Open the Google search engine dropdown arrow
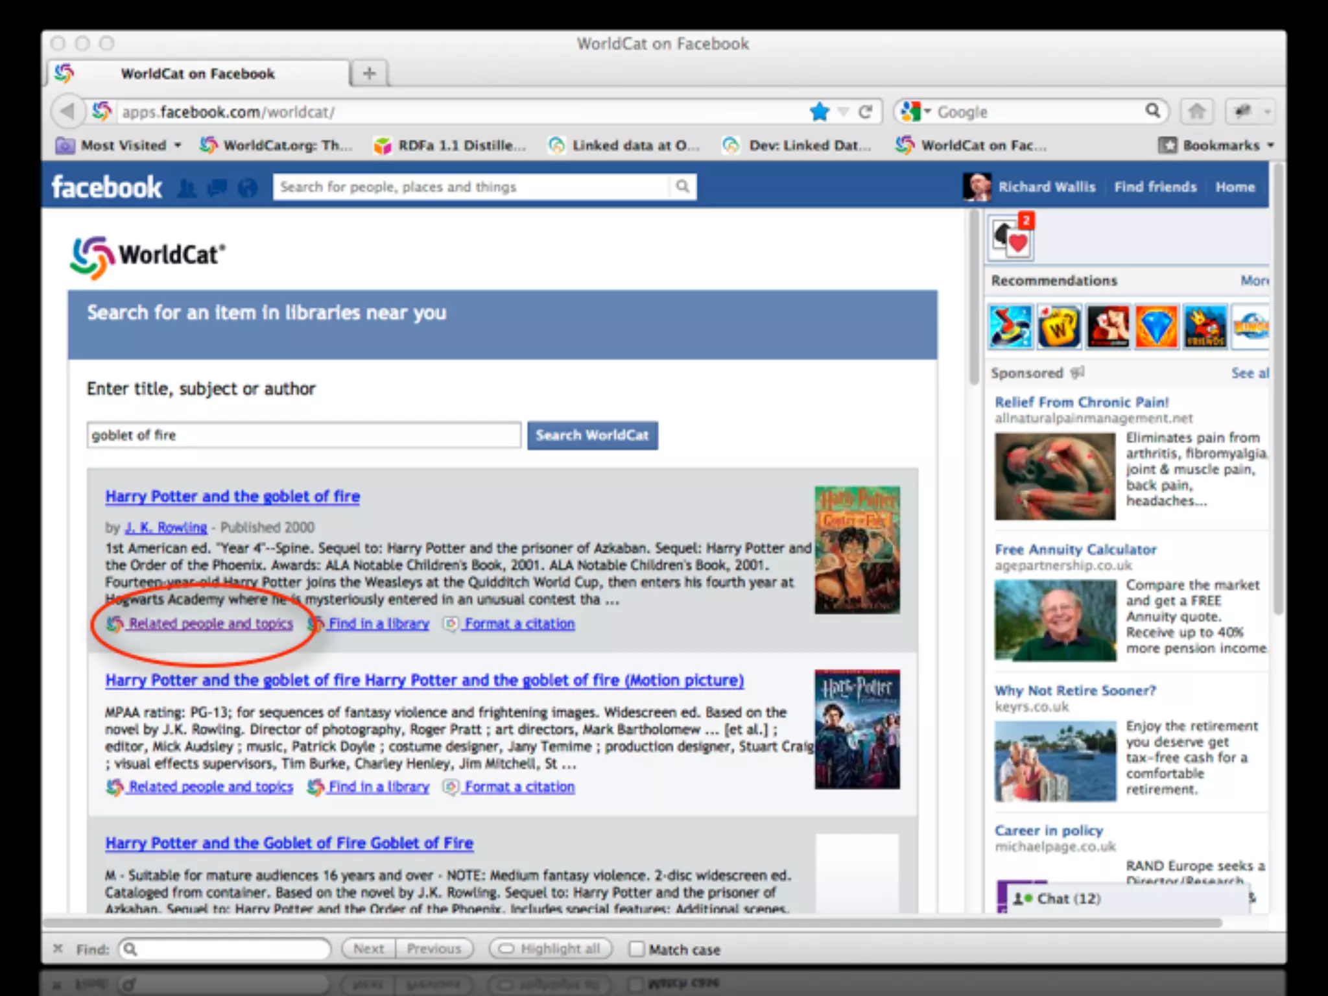This screenshot has height=996, width=1328. tap(927, 112)
